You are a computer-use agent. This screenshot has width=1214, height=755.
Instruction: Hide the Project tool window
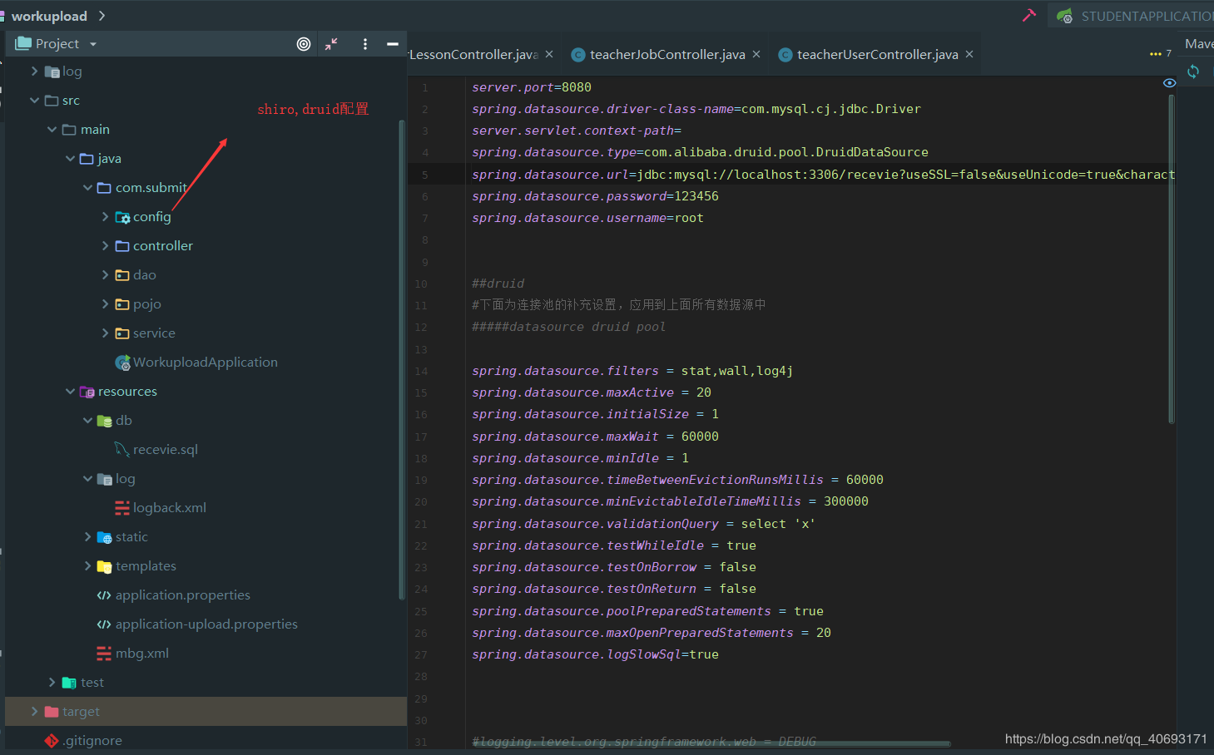pyautogui.click(x=393, y=44)
